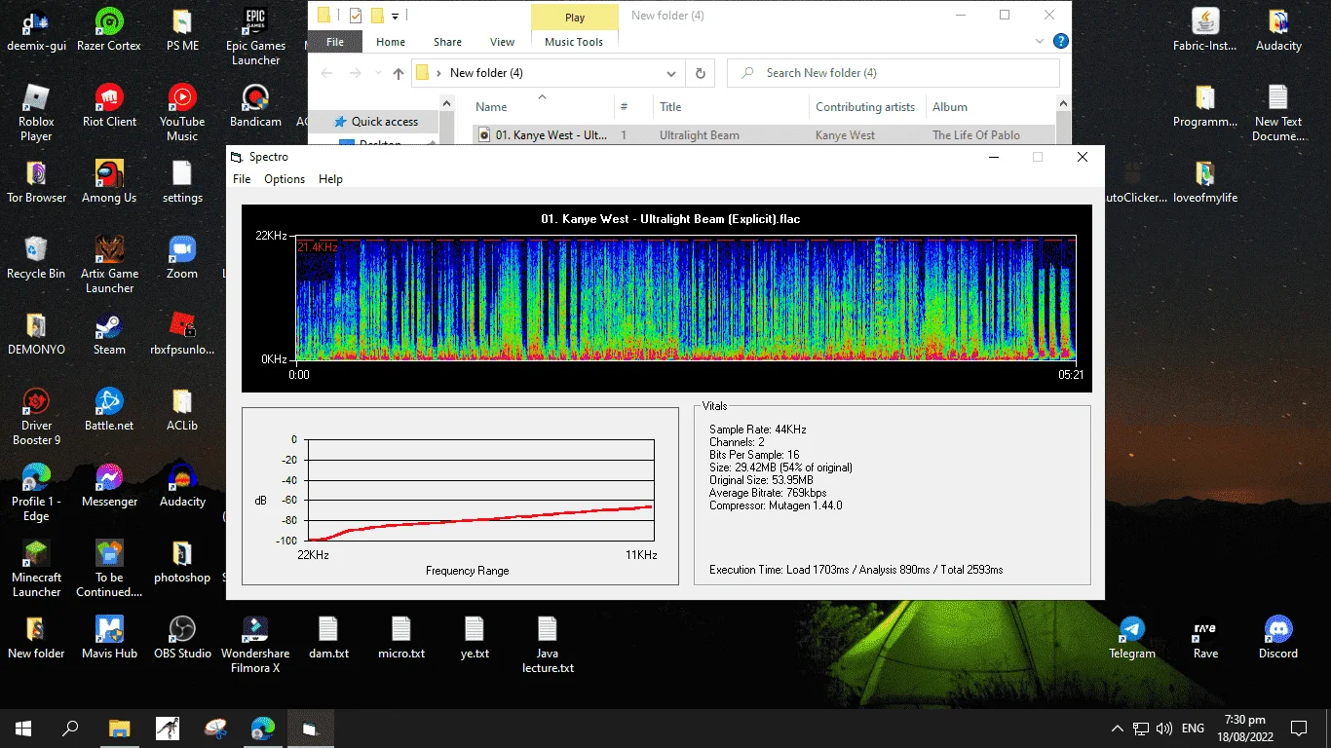Select the Steam desktop icon
1331x748 pixels.
(109, 333)
